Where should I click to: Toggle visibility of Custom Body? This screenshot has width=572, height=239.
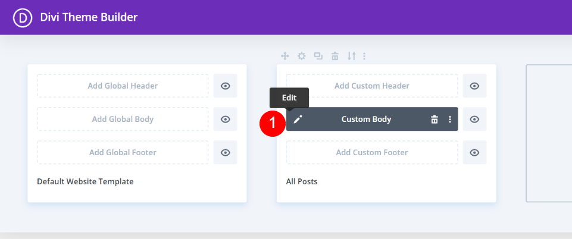point(474,119)
